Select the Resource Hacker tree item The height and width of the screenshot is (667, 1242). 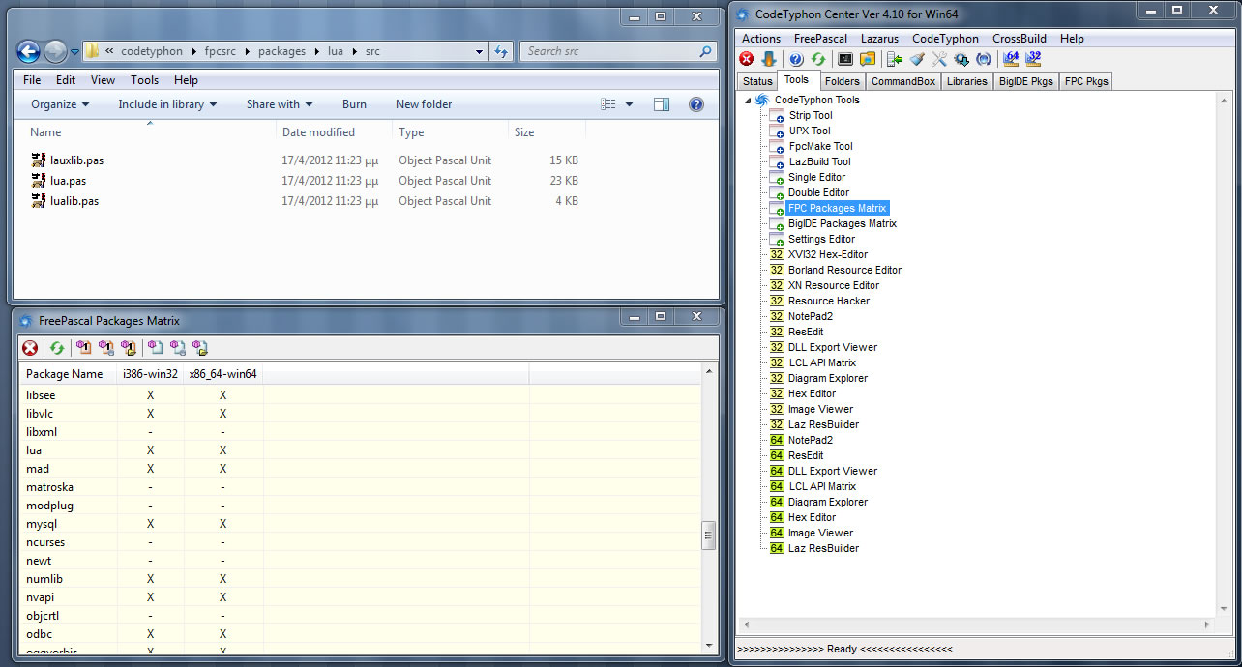click(x=829, y=301)
